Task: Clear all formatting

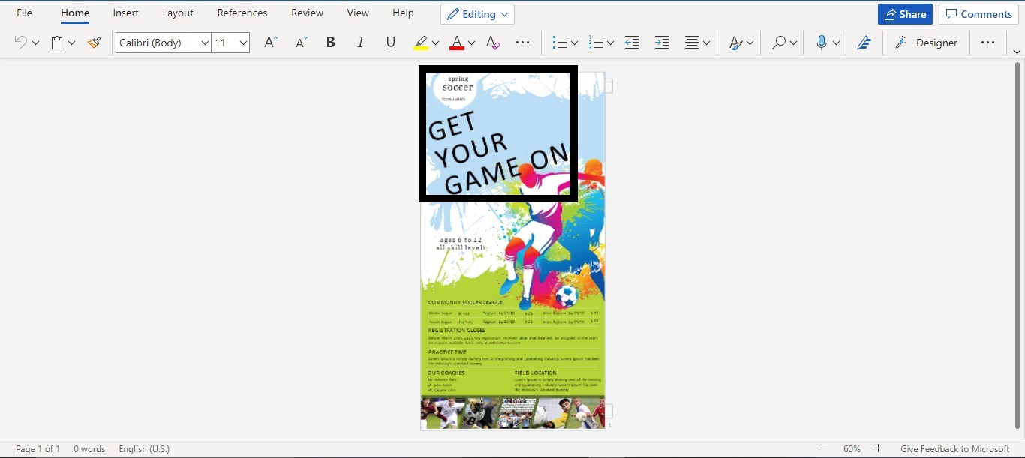Action: [x=492, y=43]
